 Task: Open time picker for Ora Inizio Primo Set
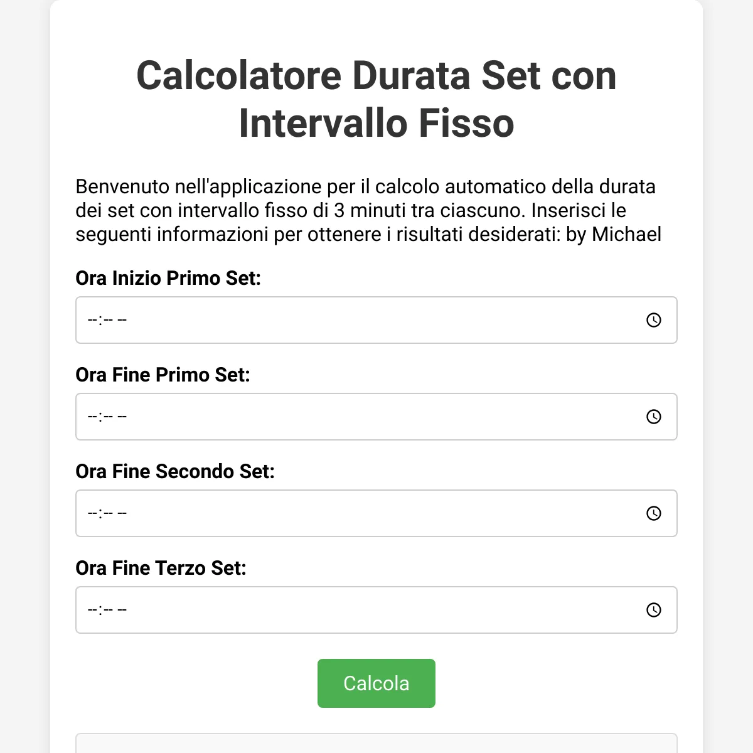tap(653, 320)
